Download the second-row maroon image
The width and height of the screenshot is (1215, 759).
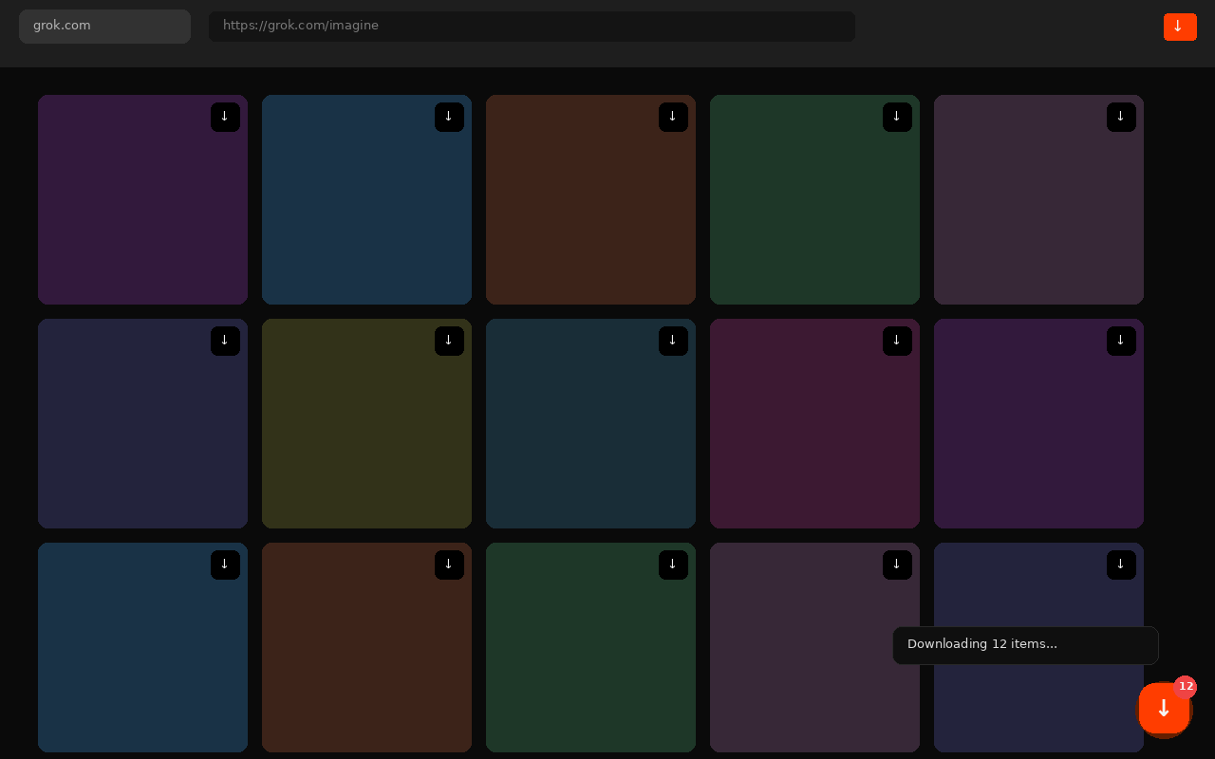click(897, 341)
